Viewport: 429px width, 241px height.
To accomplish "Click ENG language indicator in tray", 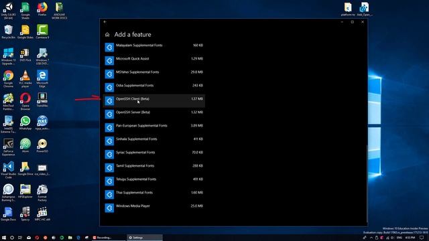I will 400,238.
